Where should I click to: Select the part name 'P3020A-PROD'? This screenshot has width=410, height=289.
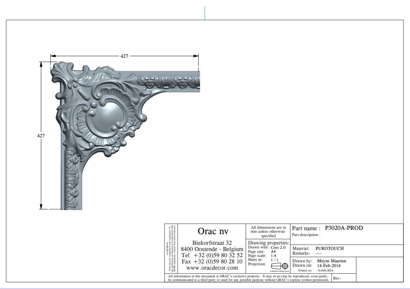click(x=344, y=228)
